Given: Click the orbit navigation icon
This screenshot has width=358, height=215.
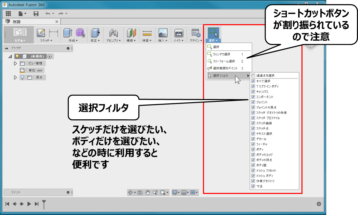Looking at the screenshot, I should 131,192.
